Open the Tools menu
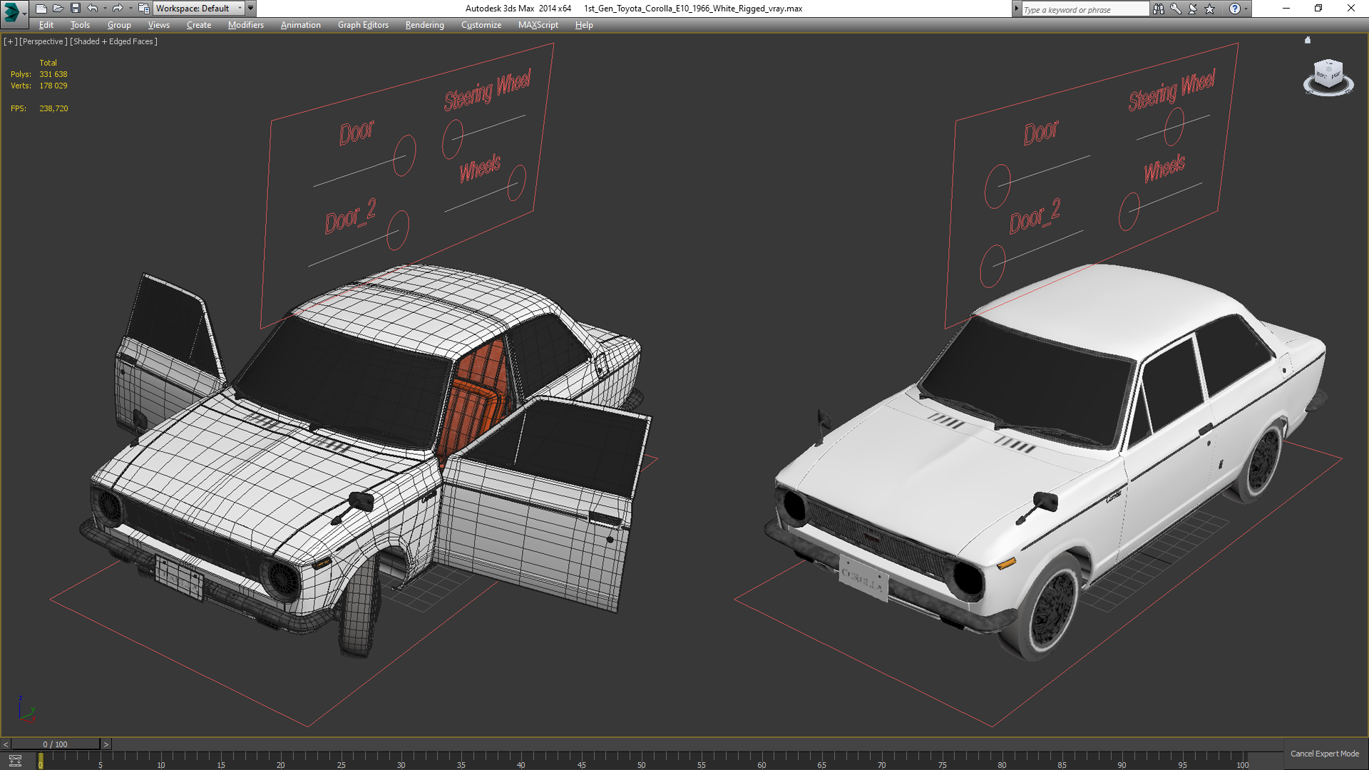1369x770 pixels. 80,25
